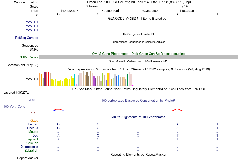
Task: Click the RefSeq genes from NCBI title
Action: pyautogui.click(x=138, y=34)
